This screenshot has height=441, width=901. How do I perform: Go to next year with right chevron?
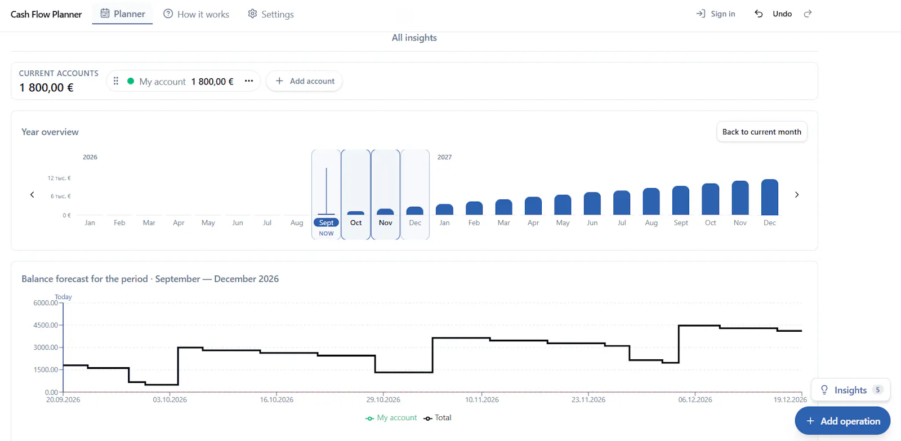pos(797,194)
